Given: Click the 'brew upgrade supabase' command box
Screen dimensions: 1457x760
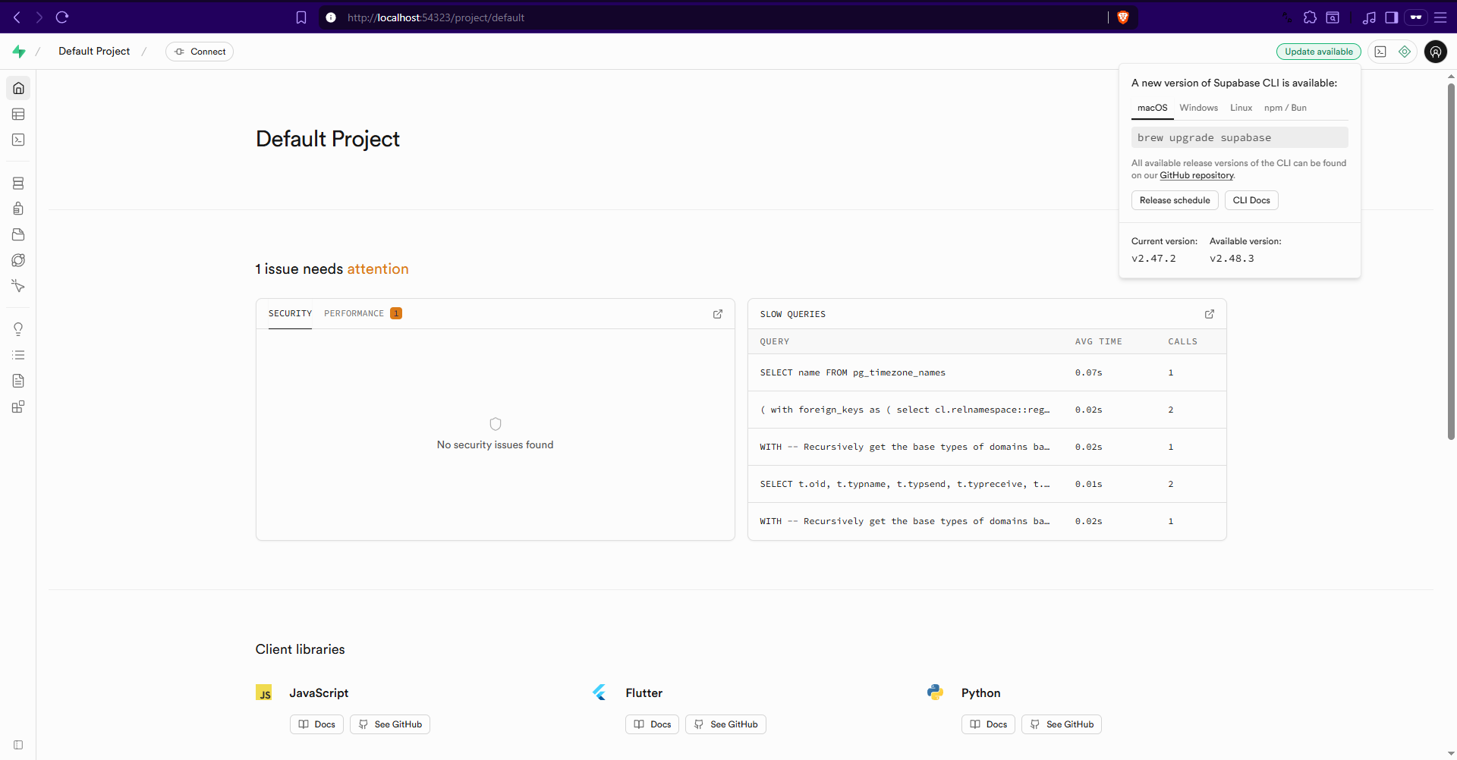Looking at the screenshot, I should 1239,137.
